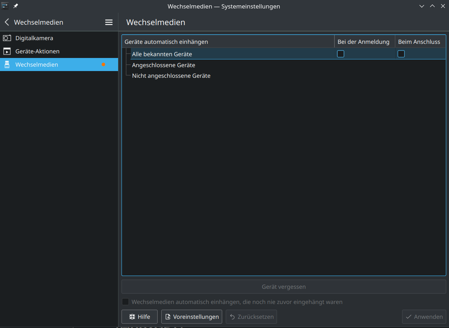Click the Geräte-Aktionen sidebar icon

tap(7, 51)
